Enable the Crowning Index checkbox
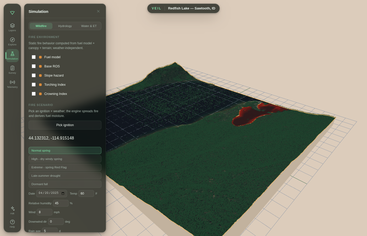This screenshot has height=236, width=367. [34, 94]
